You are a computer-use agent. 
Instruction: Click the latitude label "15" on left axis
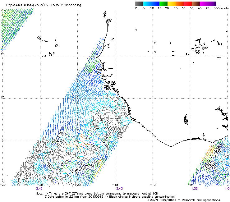[2, 54]
